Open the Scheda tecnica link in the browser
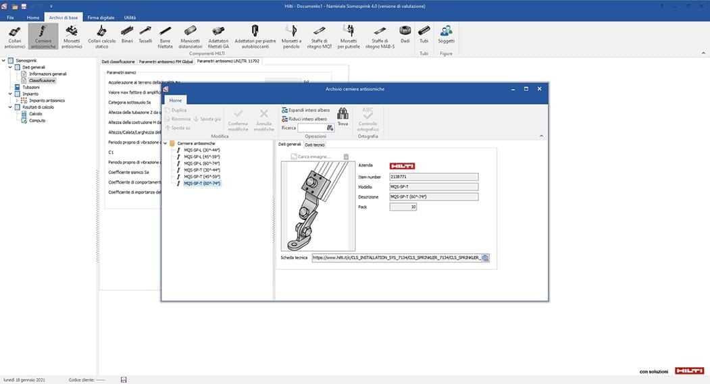The width and height of the screenshot is (710, 384). pyautogui.click(x=485, y=258)
